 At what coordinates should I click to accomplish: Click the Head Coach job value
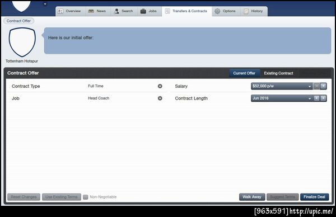[99, 98]
